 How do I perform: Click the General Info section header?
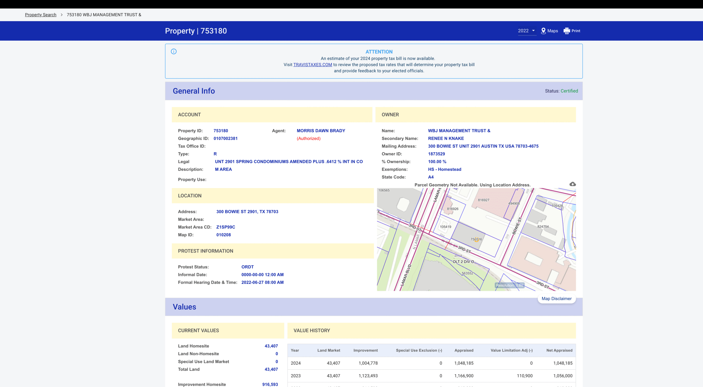[x=194, y=91]
